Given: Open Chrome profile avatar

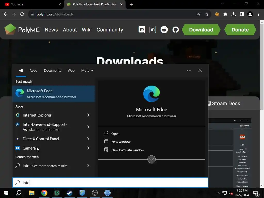Looking at the screenshot, I should (250, 14).
